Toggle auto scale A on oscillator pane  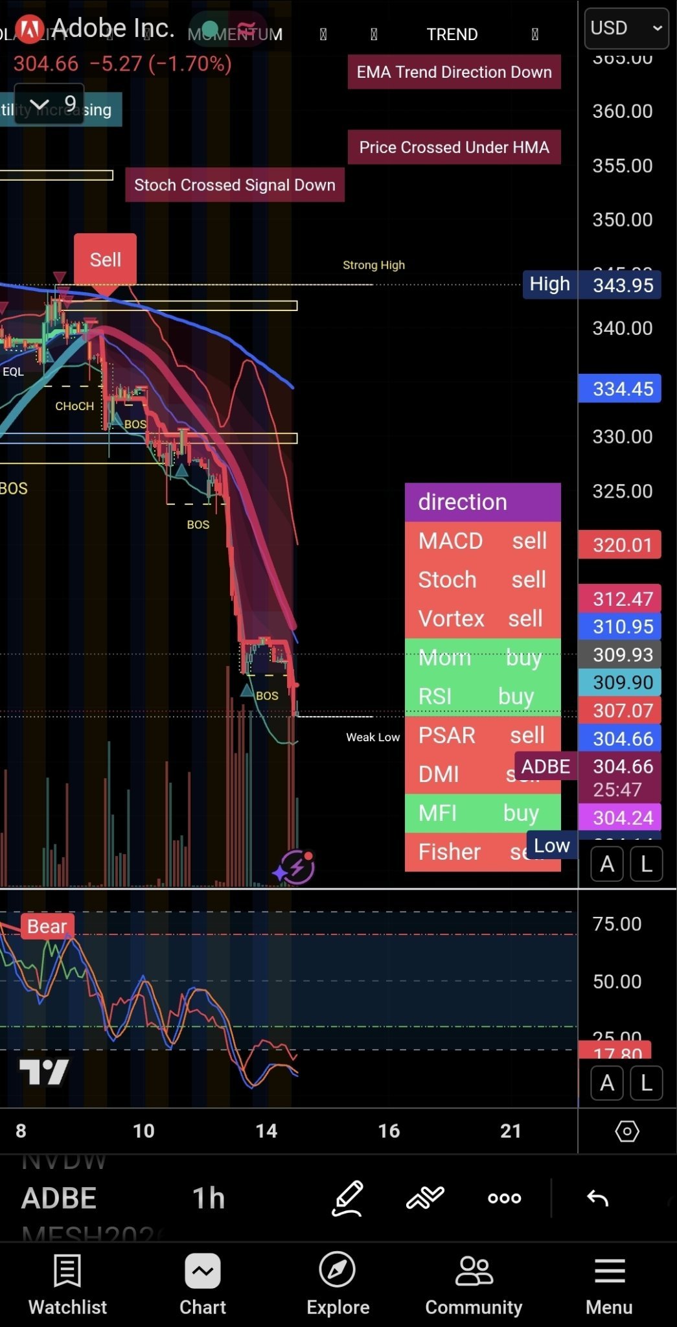[x=607, y=1083]
